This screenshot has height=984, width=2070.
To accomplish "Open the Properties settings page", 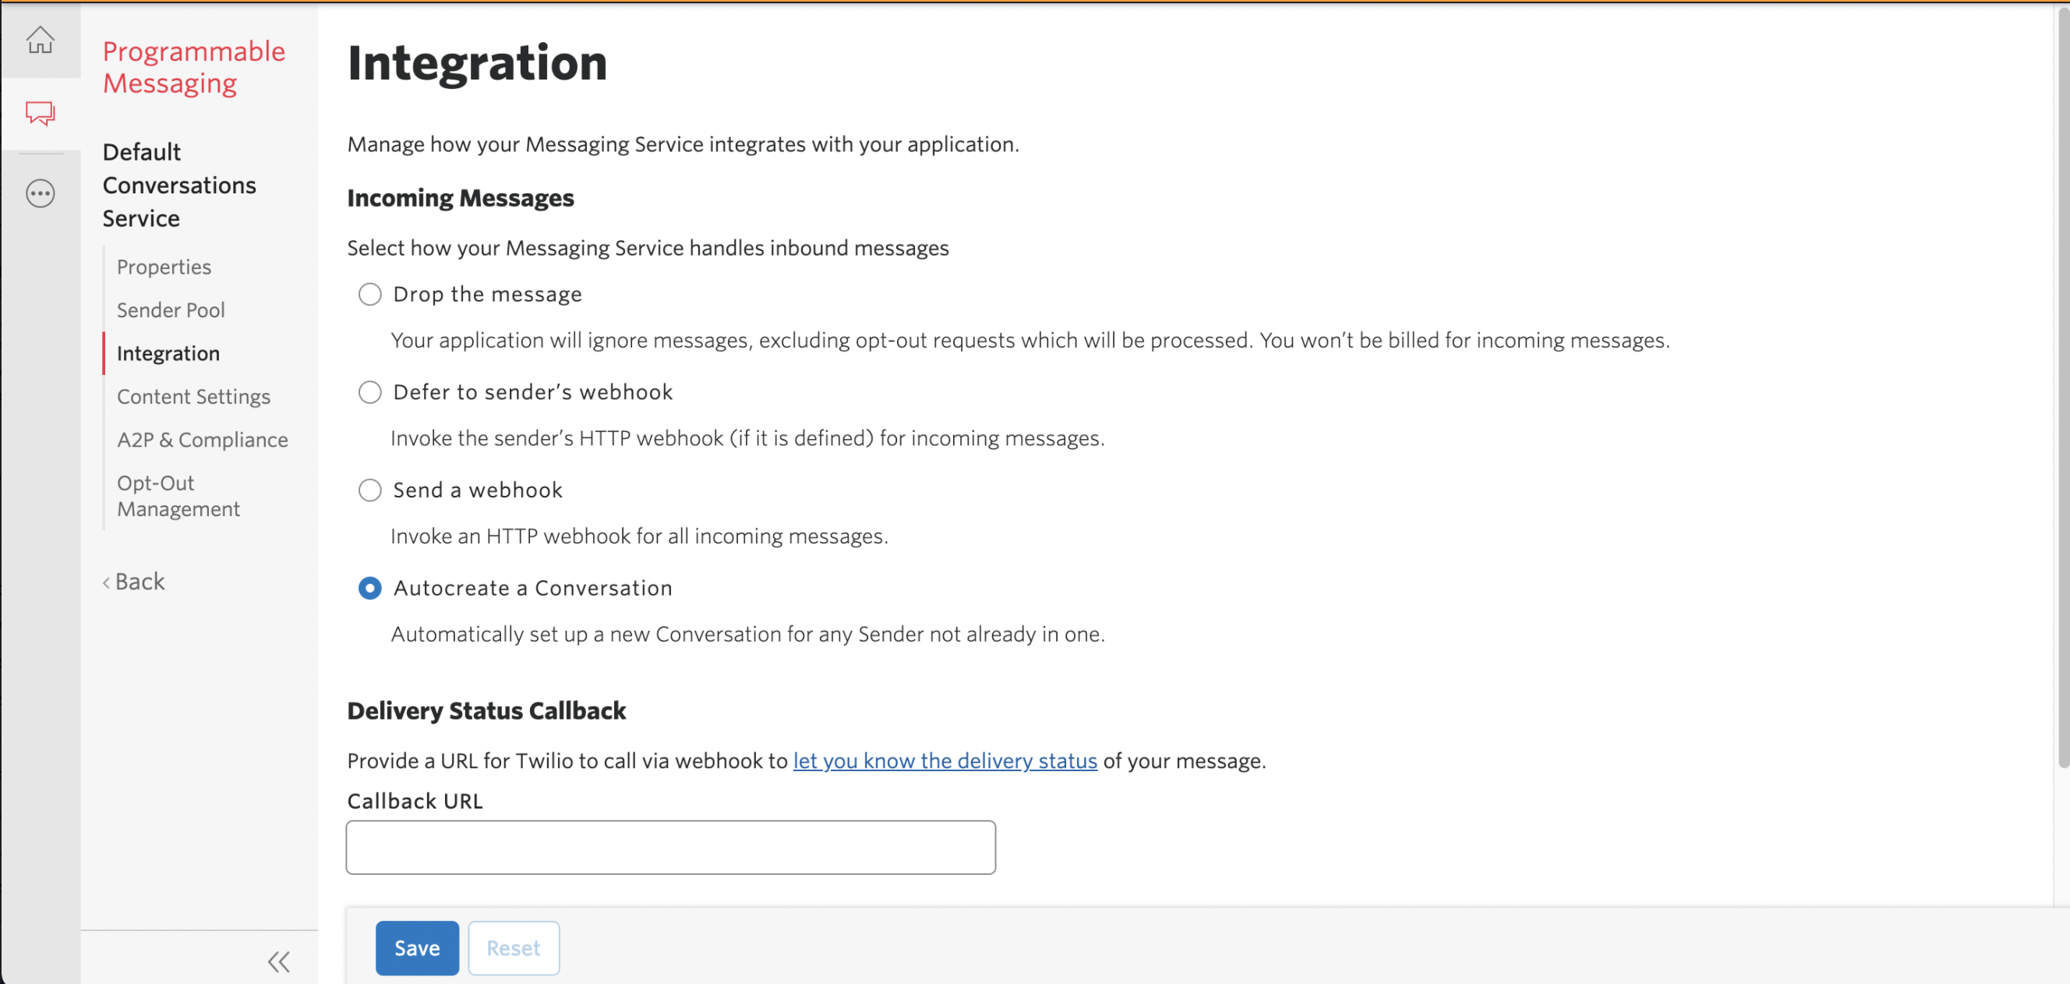I will [x=164, y=266].
